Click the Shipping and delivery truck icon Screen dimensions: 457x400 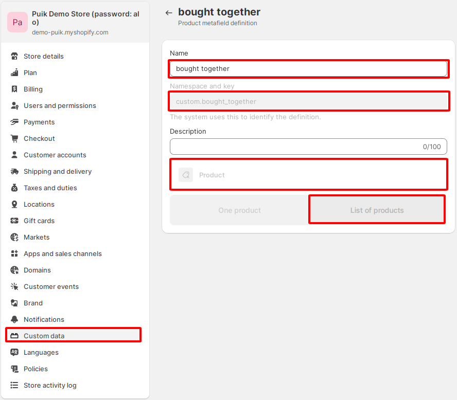(x=14, y=171)
